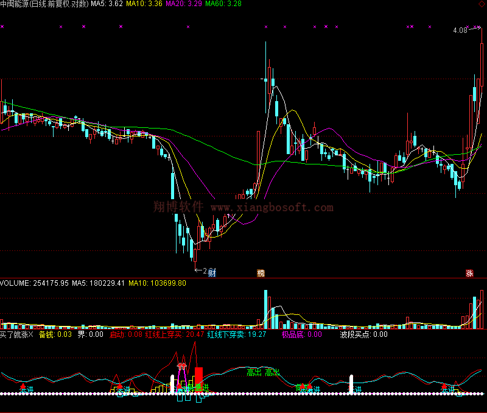
Task: Select the first green 高出 sell signal
Action: point(254,372)
